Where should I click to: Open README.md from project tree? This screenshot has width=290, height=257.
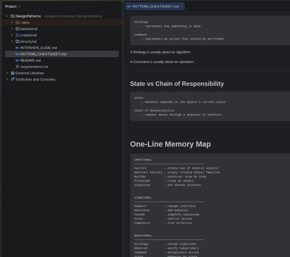tap(31, 60)
